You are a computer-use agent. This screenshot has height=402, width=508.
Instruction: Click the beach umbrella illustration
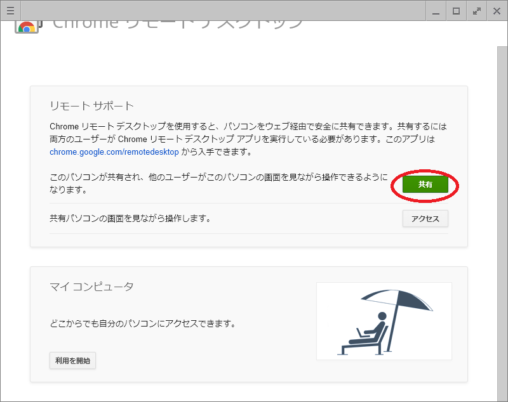pos(384,321)
